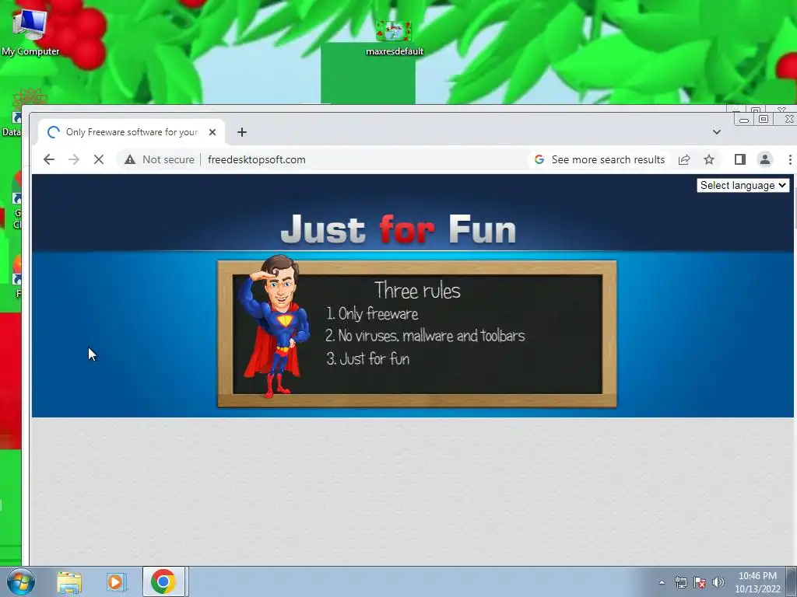Screen dimensions: 797x597
Task: Launch Windows Media Player from taskbar
Action: (116, 581)
